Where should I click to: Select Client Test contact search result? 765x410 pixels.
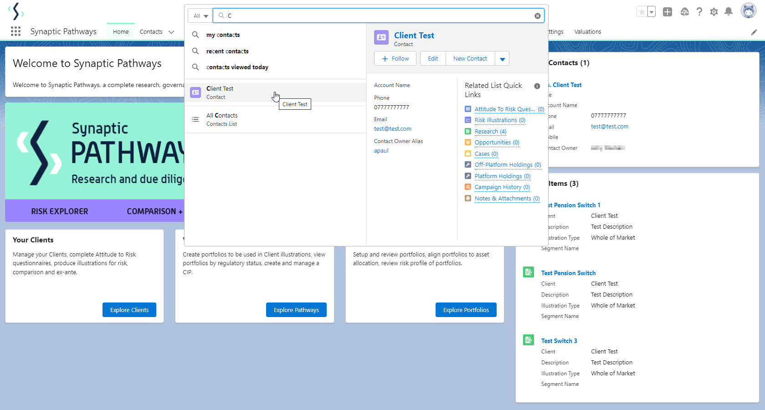tap(275, 92)
